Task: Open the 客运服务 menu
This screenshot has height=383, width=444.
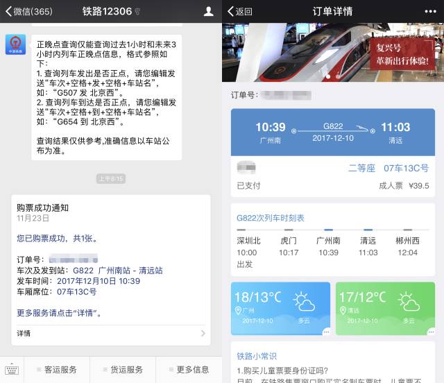Action: [57, 370]
